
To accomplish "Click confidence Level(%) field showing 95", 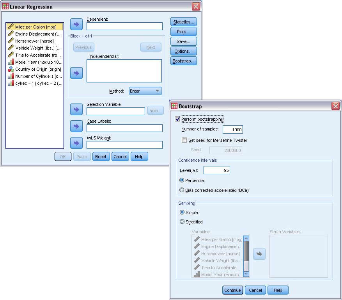I will coord(216,170).
